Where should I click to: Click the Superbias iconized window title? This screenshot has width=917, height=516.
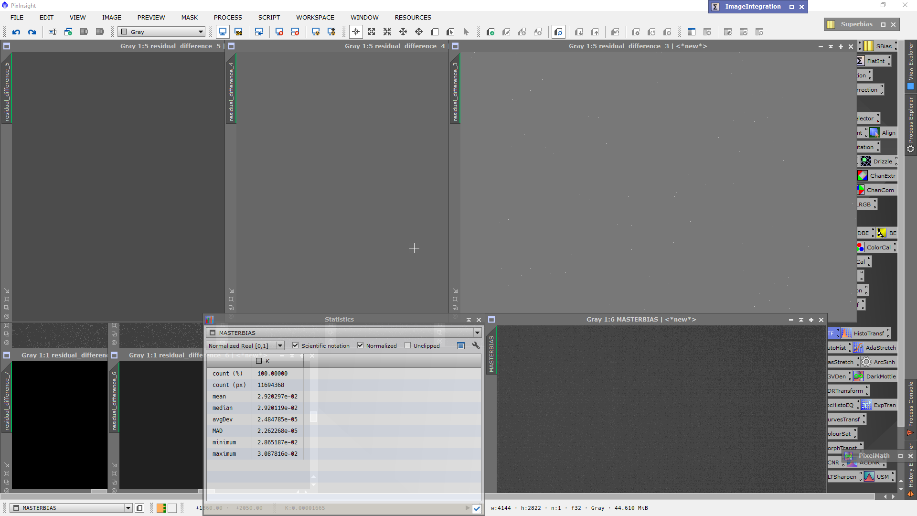pos(856,24)
